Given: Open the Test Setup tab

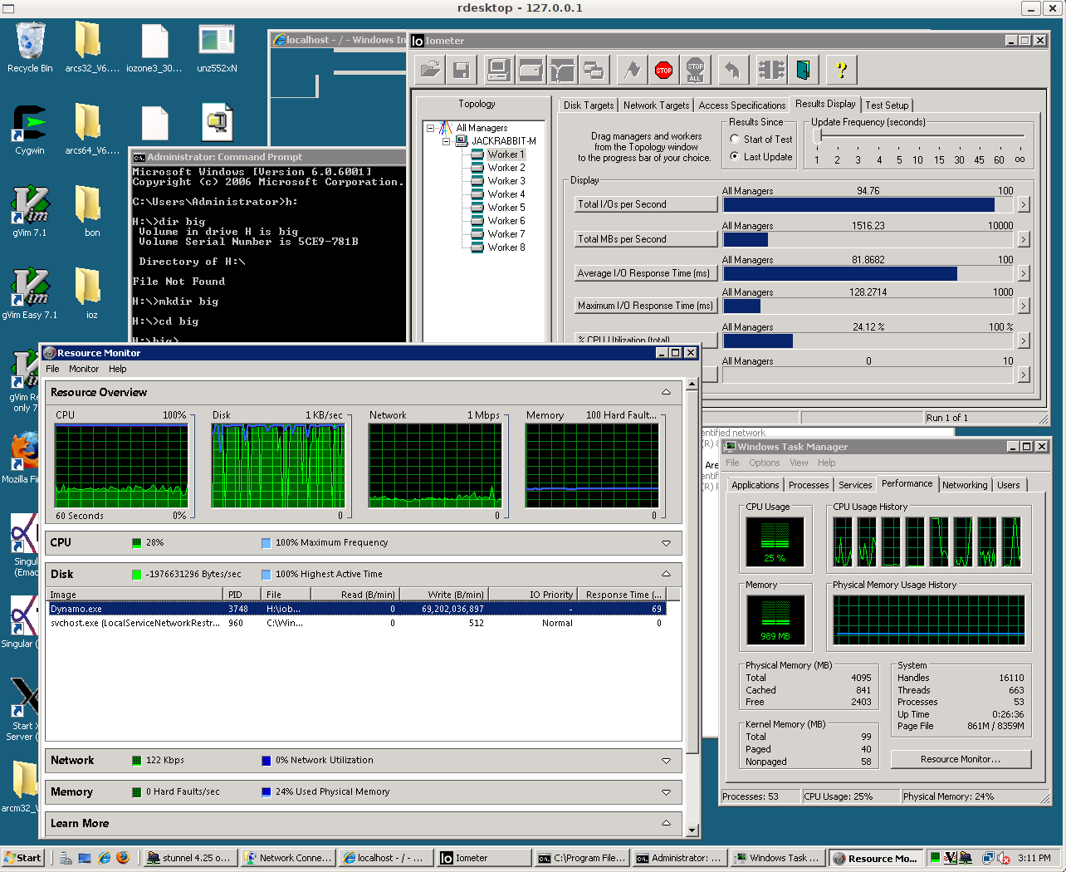Looking at the screenshot, I should point(887,105).
